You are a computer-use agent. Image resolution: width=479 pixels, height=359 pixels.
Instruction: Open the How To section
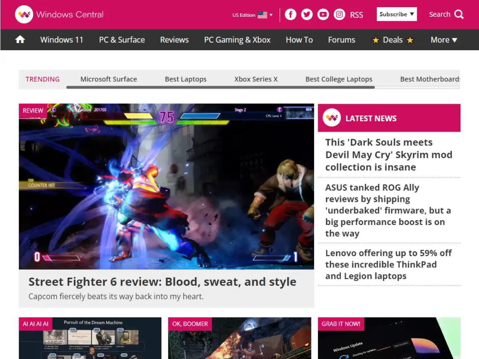pyautogui.click(x=299, y=40)
